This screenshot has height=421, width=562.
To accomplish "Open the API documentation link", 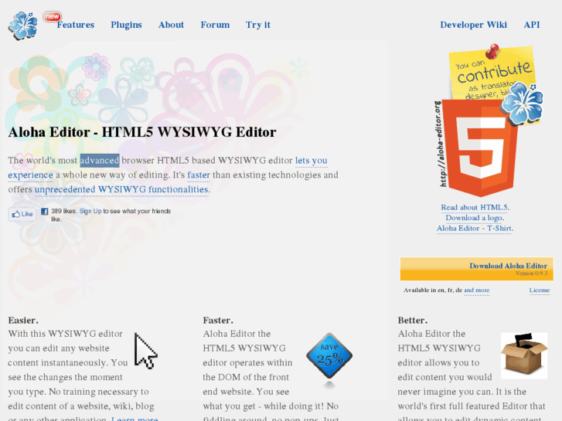I will 532,25.
